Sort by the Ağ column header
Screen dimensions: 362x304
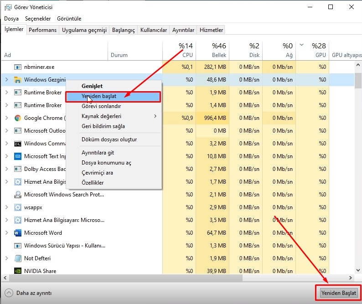(x=279, y=51)
